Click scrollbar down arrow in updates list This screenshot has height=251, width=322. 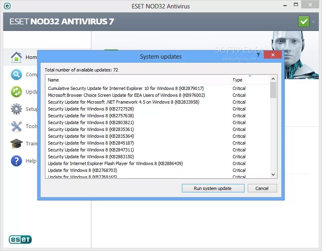click(273, 175)
